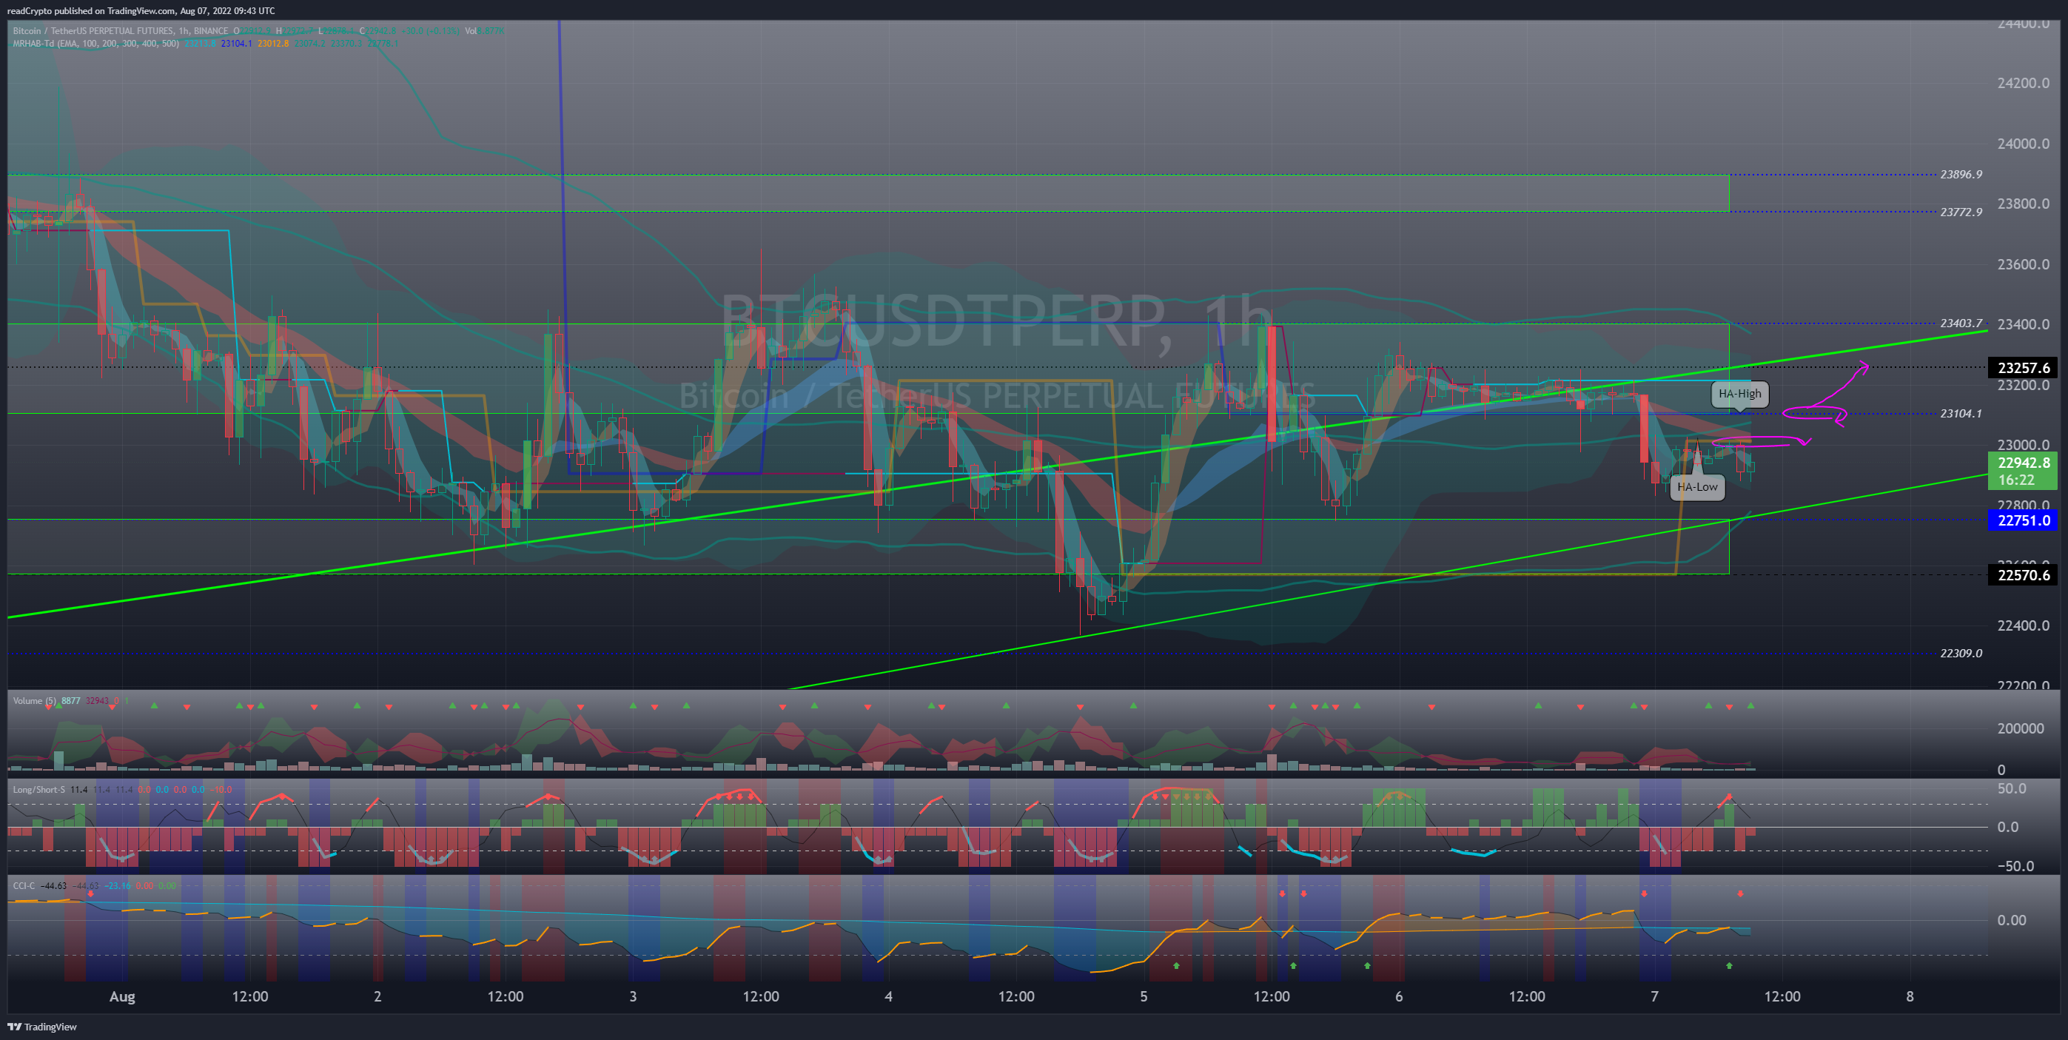This screenshot has height=1040, width=2068.
Task: Click the blue 23104.1 value in MRHAB-Td legend
Action: (x=236, y=44)
